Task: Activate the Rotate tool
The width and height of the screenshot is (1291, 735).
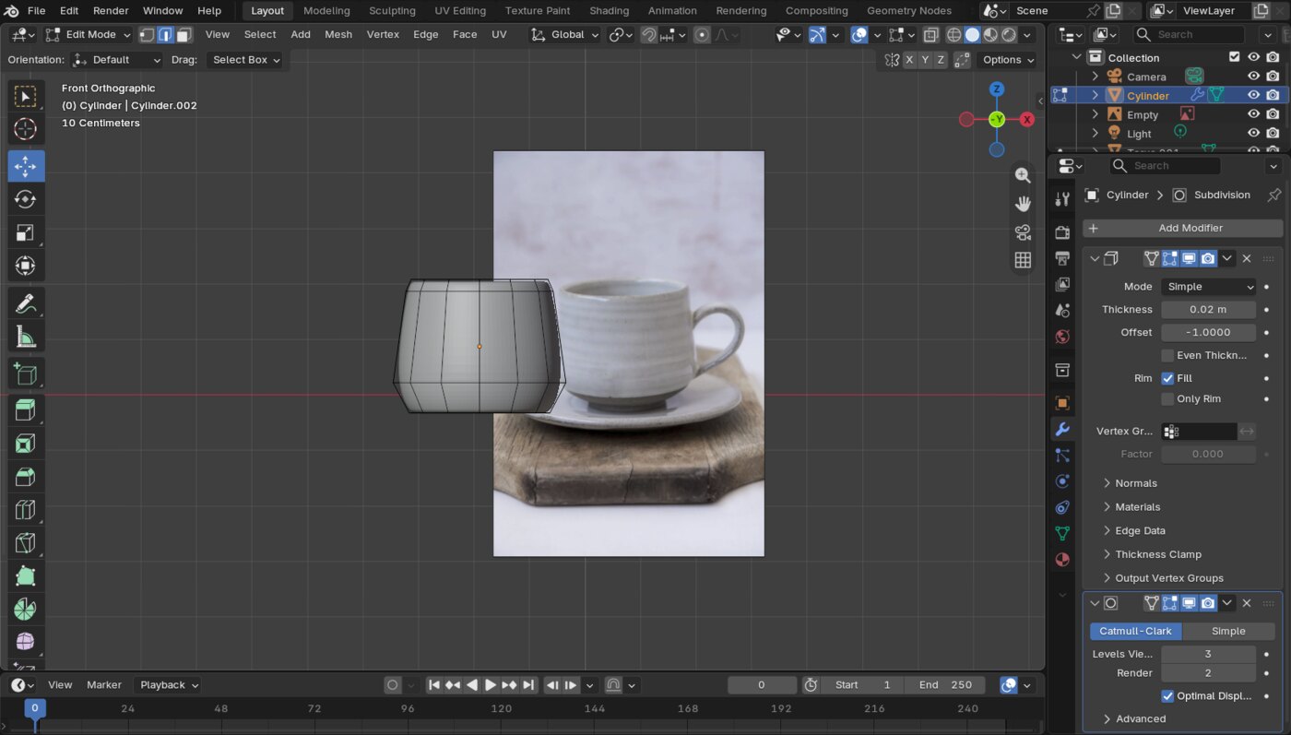Action: pos(26,199)
